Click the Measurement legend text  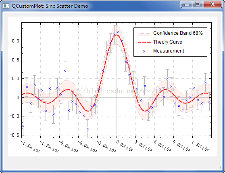(169, 51)
